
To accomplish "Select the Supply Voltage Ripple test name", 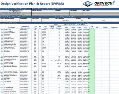I will coord(9,39).
